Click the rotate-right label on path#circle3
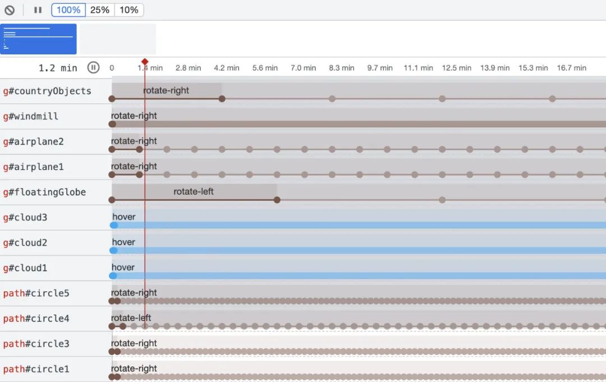The image size is (606, 382). click(x=134, y=343)
